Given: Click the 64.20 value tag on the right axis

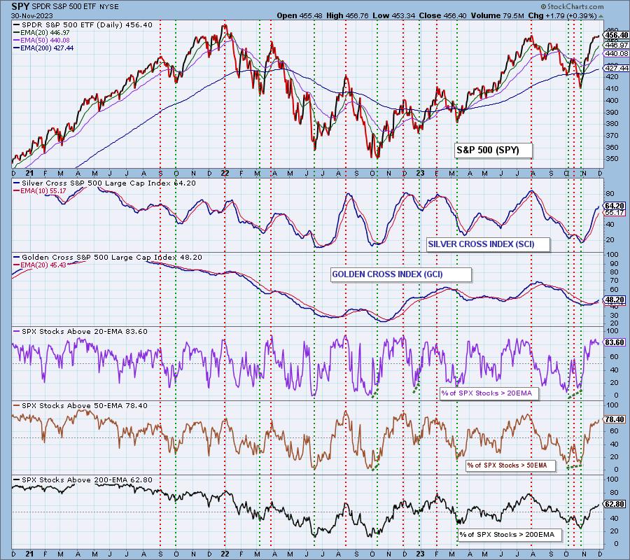Looking at the screenshot, I should [x=615, y=206].
